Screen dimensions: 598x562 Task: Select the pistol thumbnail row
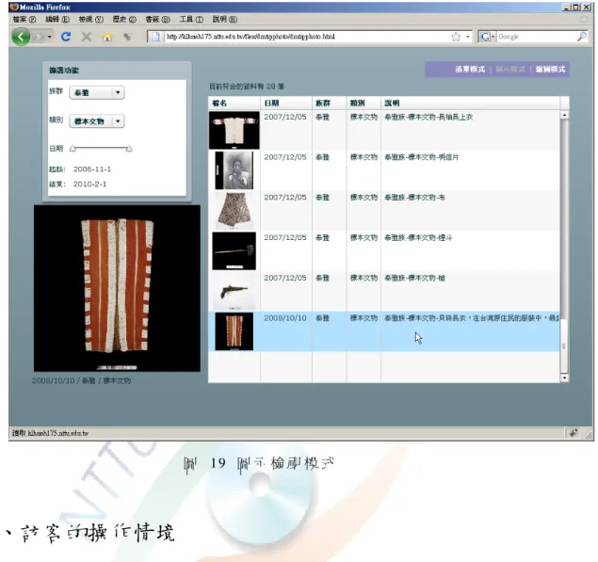pyautogui.click(x=384, y=291)
